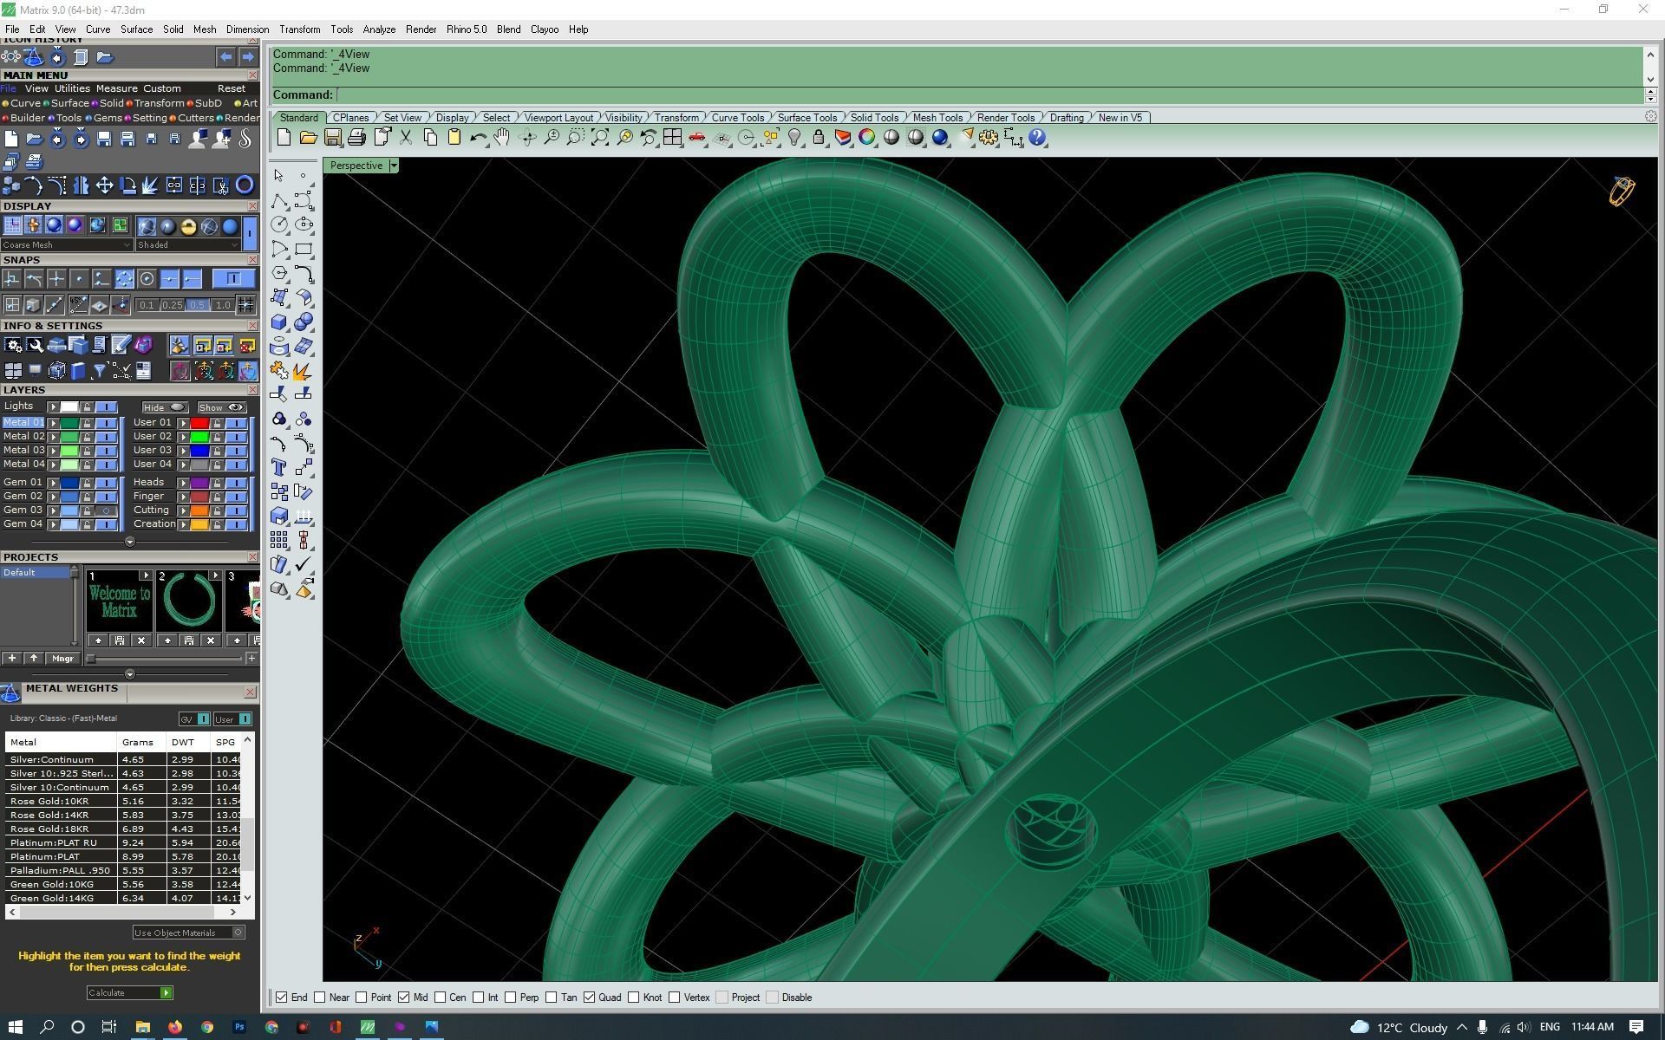Switch to the Viewport Layout tab
The image size is (1665, 1040).
(x=558, y=118)
